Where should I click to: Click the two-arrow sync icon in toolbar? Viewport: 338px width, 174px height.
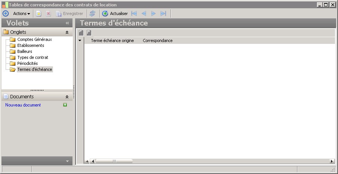pos(92,13)
